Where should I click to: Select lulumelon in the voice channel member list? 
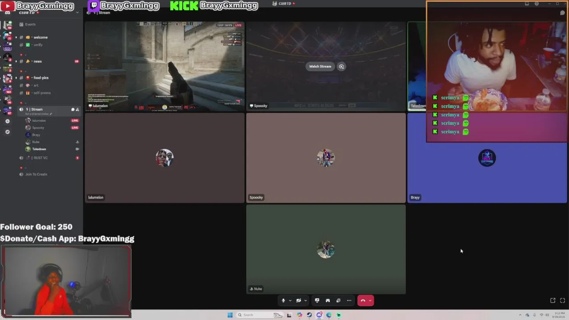tap(39, 120)
